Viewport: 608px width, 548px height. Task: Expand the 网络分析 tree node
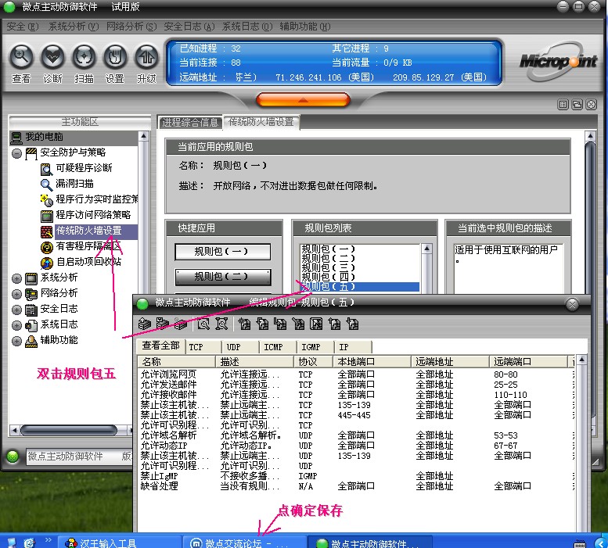pyautogui.click(x=16, y=294)
